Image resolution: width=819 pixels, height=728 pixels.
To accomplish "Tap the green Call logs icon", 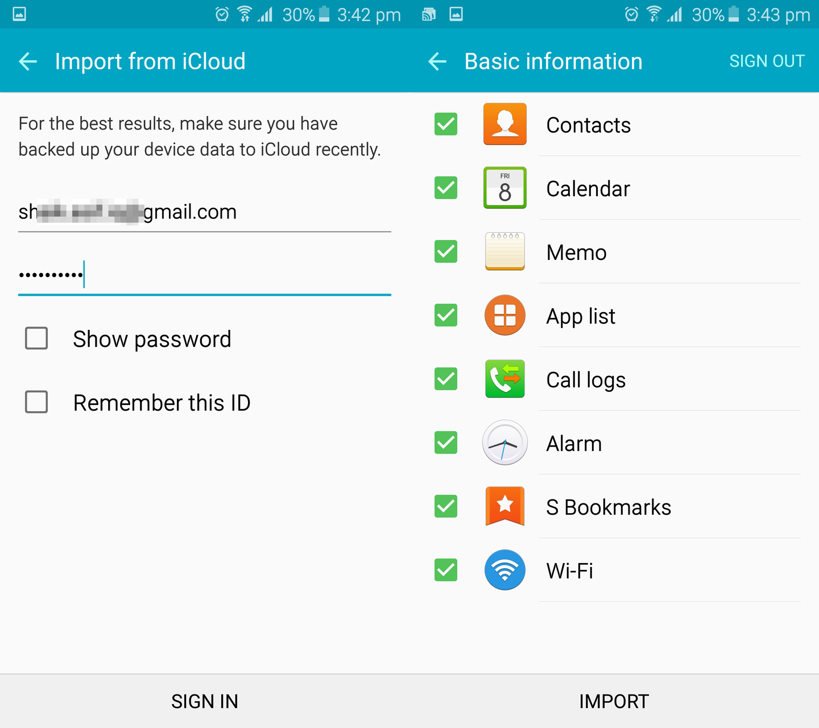I will pyautogui.click(x=504, y=379).
